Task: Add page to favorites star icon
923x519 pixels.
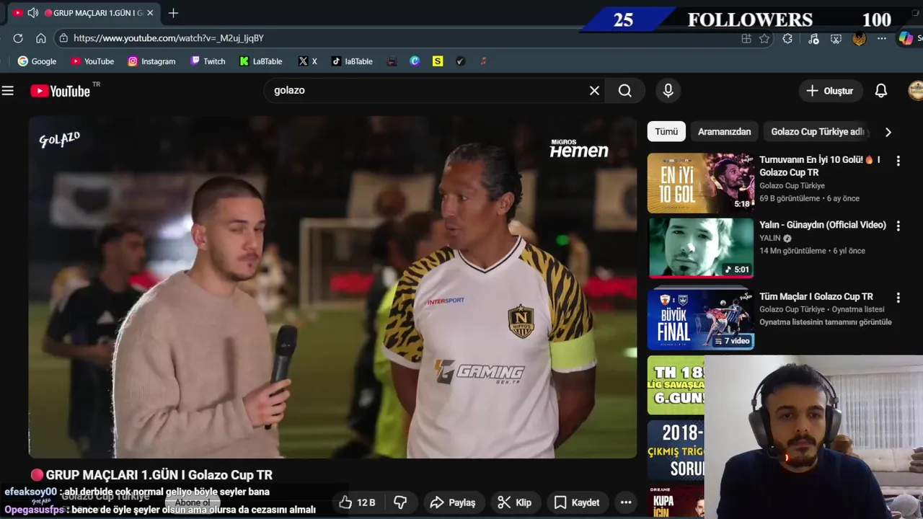Action: click(x=764, y=39)
